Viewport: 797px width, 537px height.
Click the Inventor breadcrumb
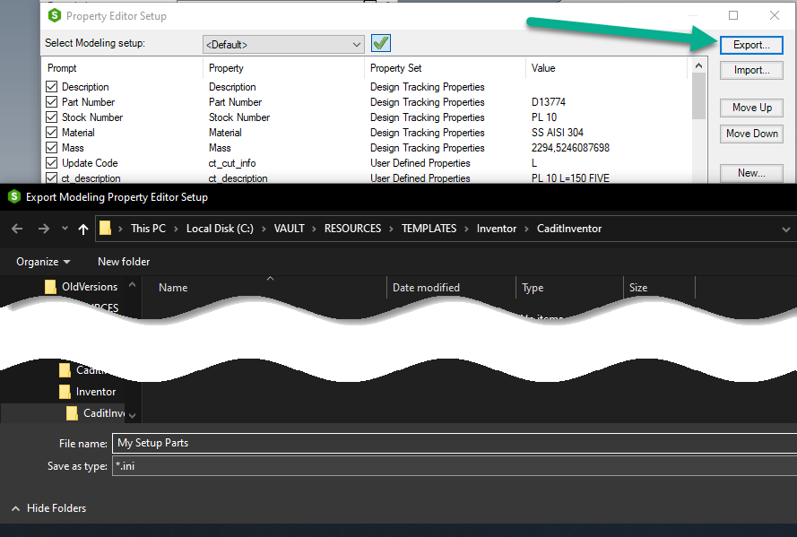[x=497, y=229]
